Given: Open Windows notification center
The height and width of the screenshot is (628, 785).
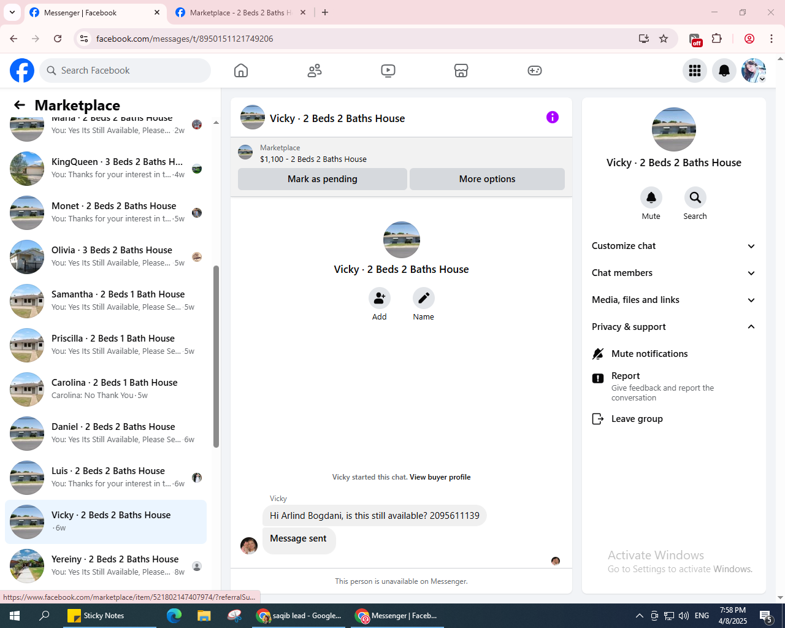Looking at the screenshot, I should pos(766,616).
